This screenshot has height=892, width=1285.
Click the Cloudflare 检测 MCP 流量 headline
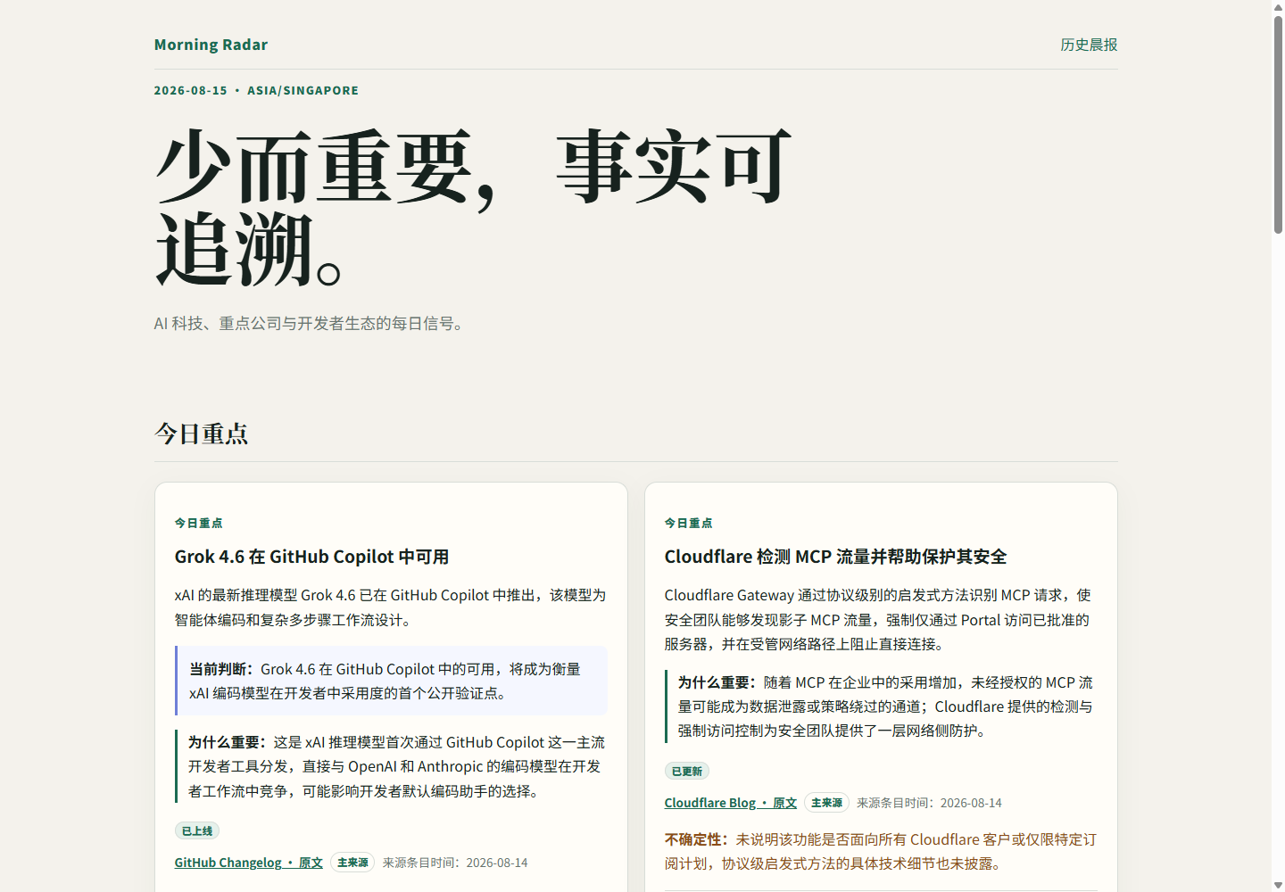click(835, 557)
